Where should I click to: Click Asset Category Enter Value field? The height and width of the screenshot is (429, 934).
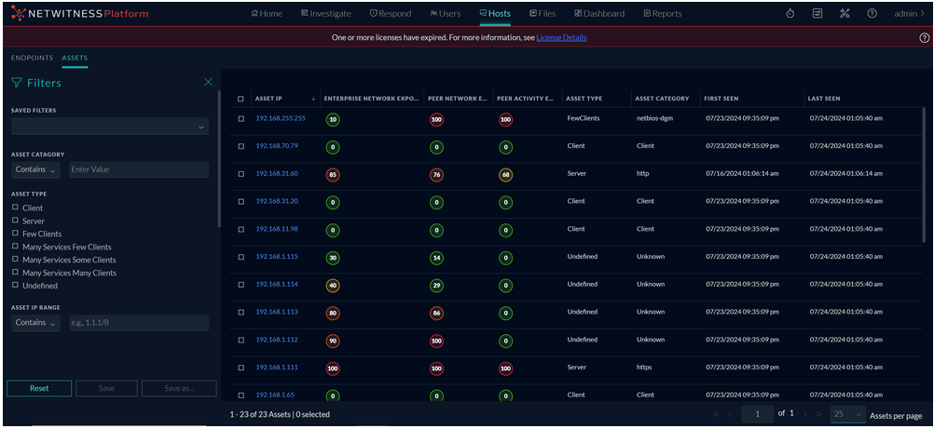tap(140, 169)
